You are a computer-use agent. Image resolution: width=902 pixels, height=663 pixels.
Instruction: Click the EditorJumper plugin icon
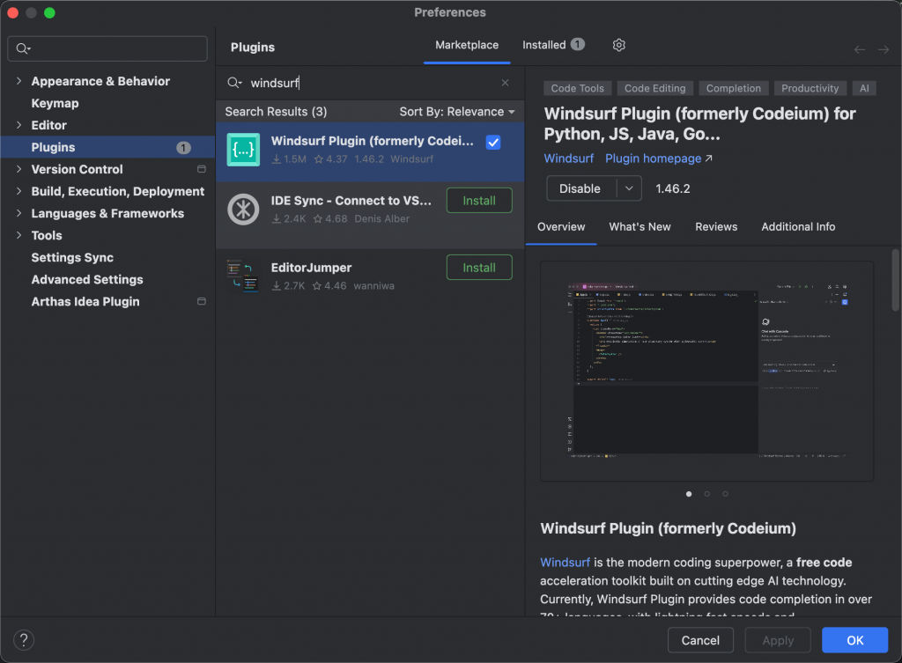[x=243, y=276]
